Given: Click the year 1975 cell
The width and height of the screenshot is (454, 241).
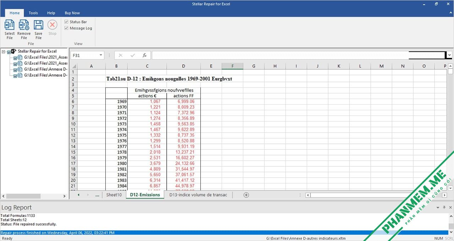Looking at the screenshot, I should (x=116, y=135).
